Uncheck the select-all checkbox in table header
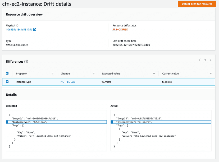219x162 pixels. point(7,73)
